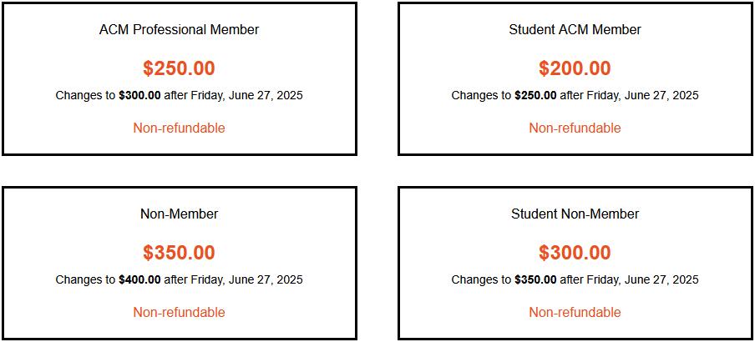This screenshot has width=755, height=342.
Task: Click the $300.00 post-deadline Professional Member price
Action: pos(139,95)
